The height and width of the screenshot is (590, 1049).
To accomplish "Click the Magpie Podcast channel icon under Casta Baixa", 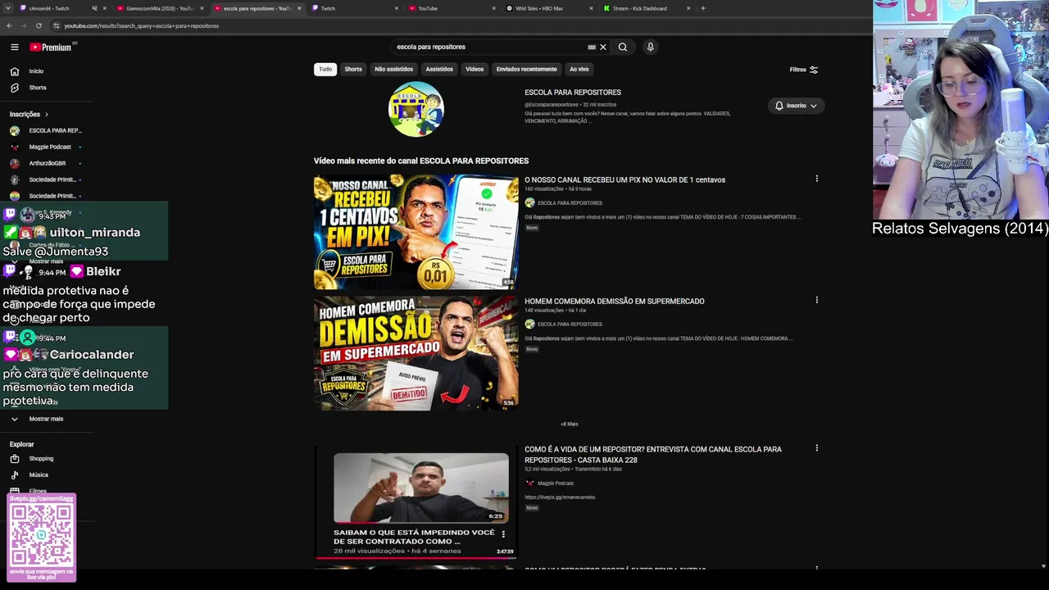I will tap(530, 483).
